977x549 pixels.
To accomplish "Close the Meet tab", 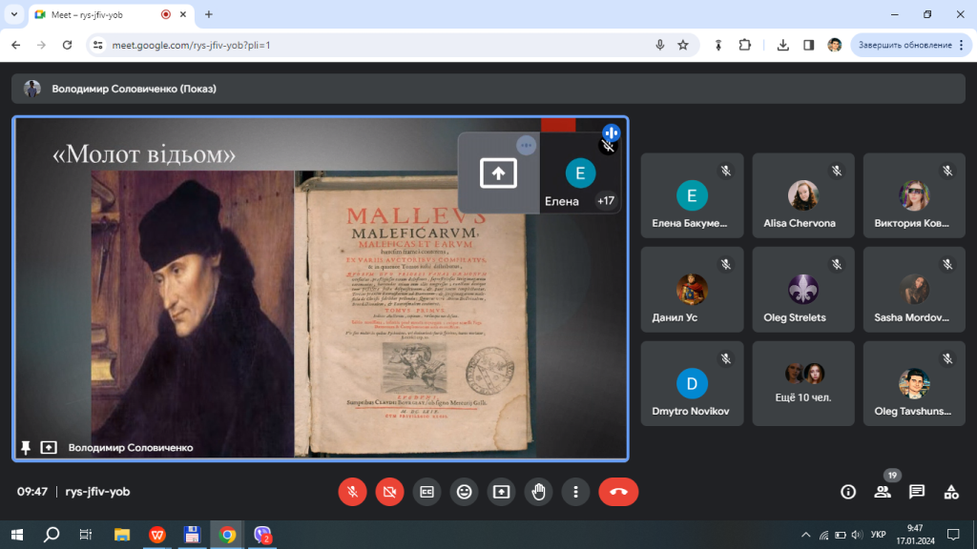I will tap(183, 14).
